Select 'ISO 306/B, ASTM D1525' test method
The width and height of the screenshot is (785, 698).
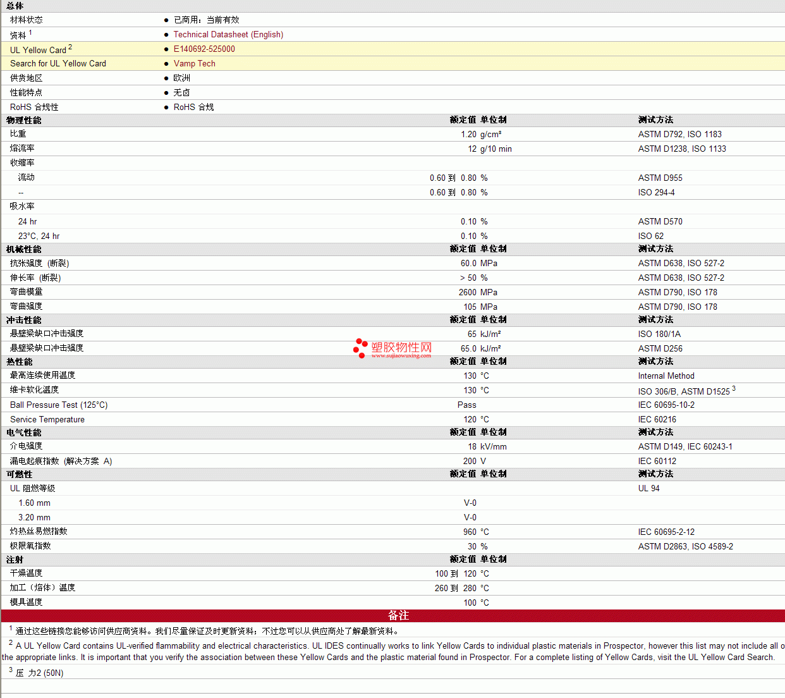pyautogui.click(x=684, y=391)
